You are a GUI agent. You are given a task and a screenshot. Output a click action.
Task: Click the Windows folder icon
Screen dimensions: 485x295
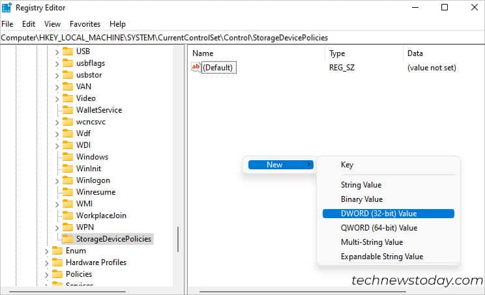[x=68, y=156]
